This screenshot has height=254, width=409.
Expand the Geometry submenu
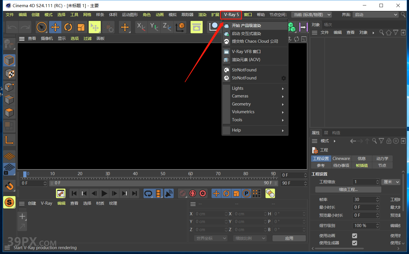point(255,104)
